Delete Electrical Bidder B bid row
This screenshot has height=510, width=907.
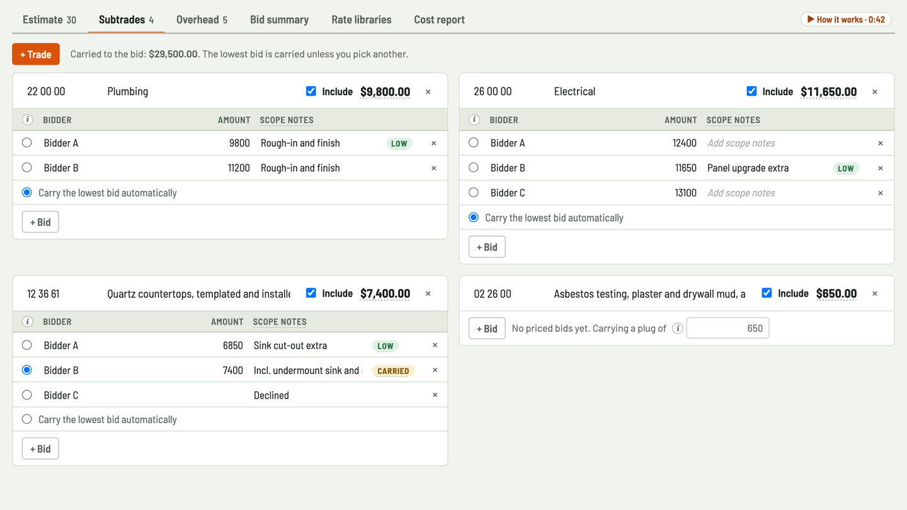(x=881, y=168)
